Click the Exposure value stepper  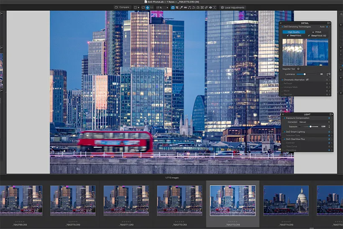[329, 126]
